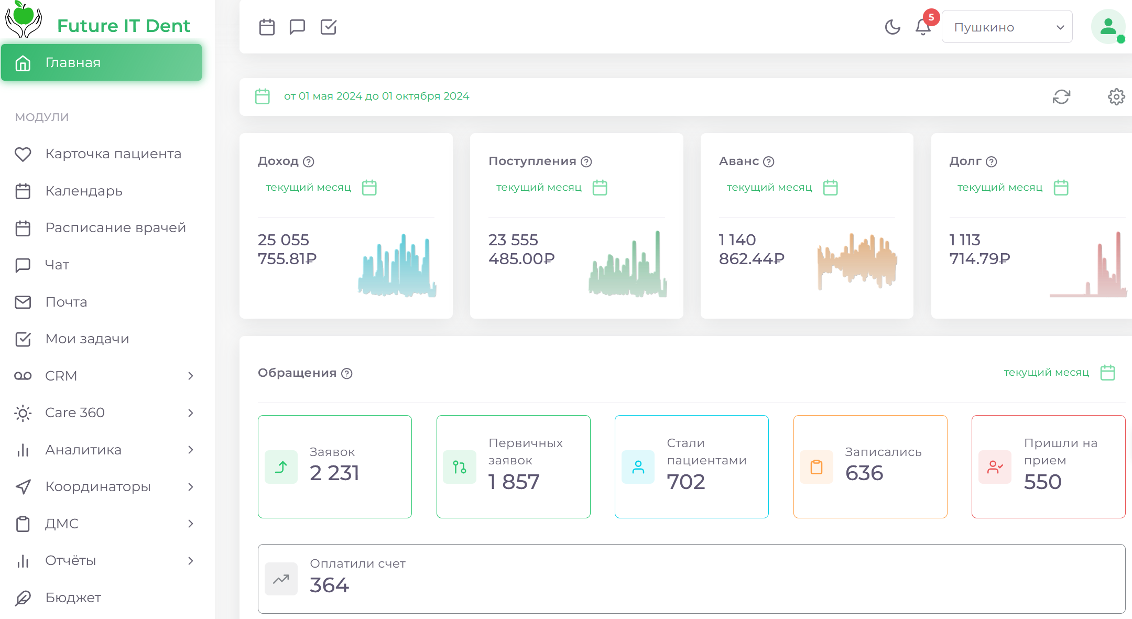Expand the CRM submenu chevron

(x=191, y=376)
